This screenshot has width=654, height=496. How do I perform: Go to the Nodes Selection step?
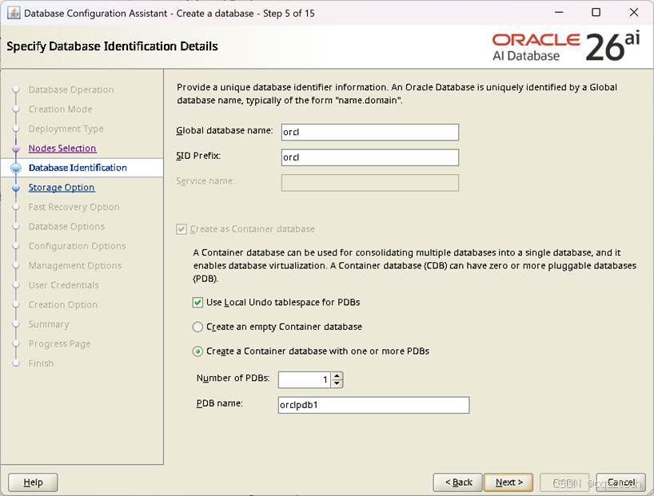[x=62, y=149]
